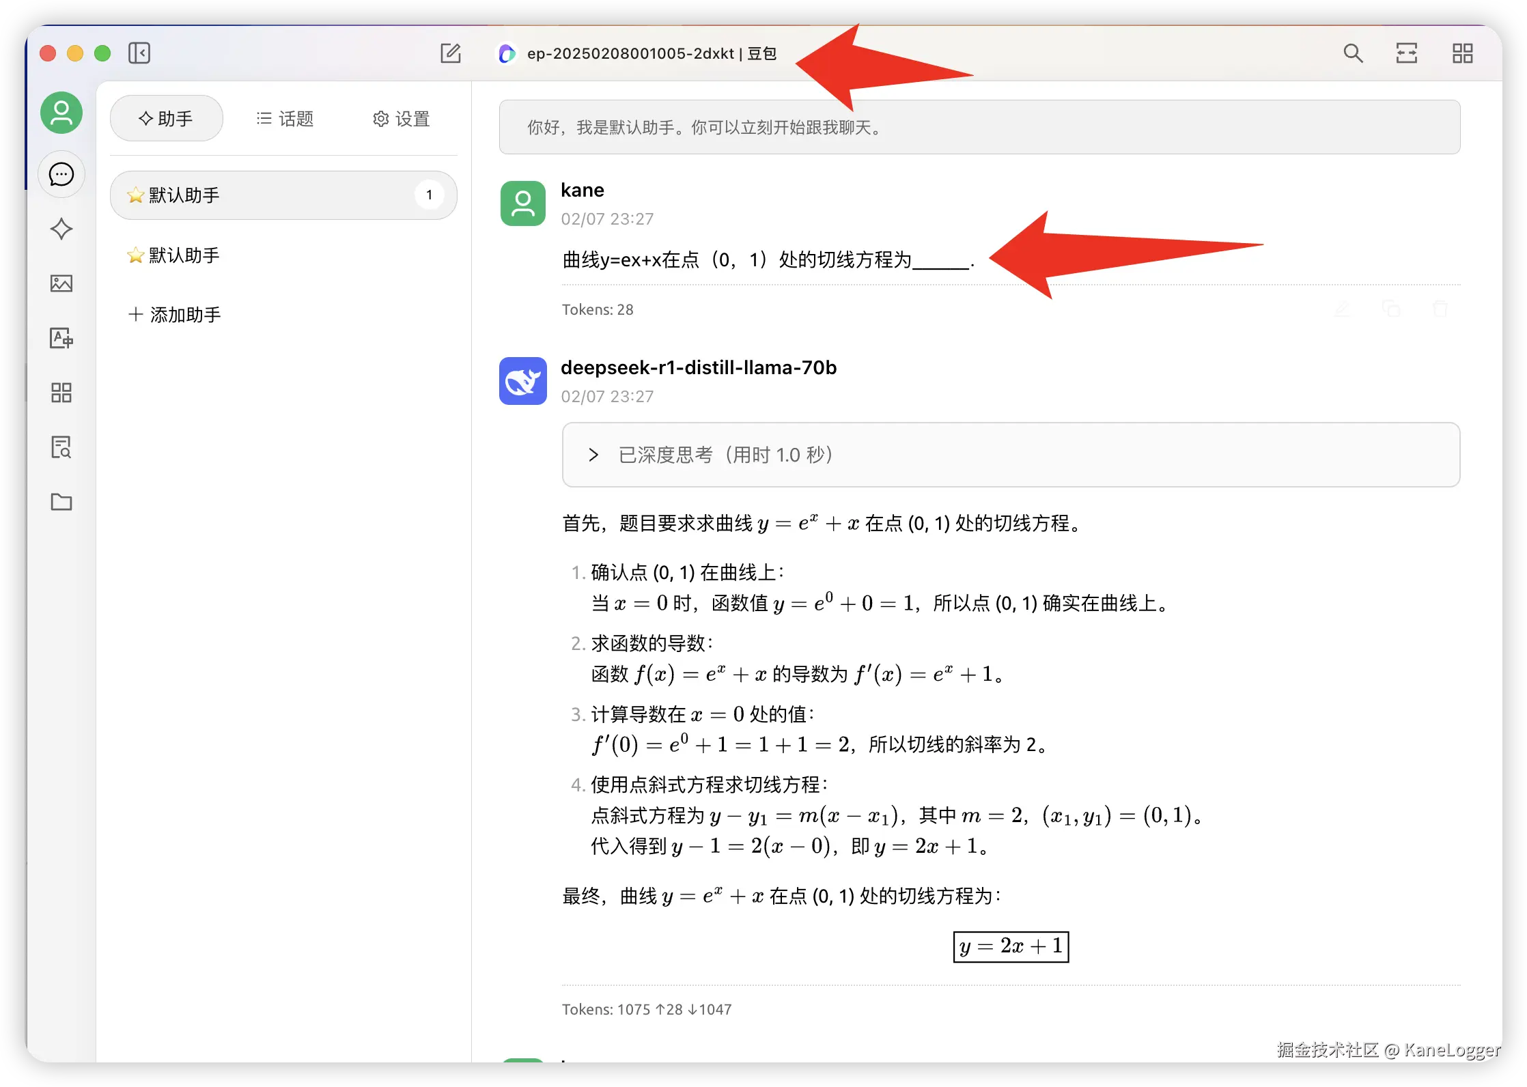Viewport: 1527px width, 1087px height.
Task: Open the files folder sidebar icon
Action: click(61, 502)
